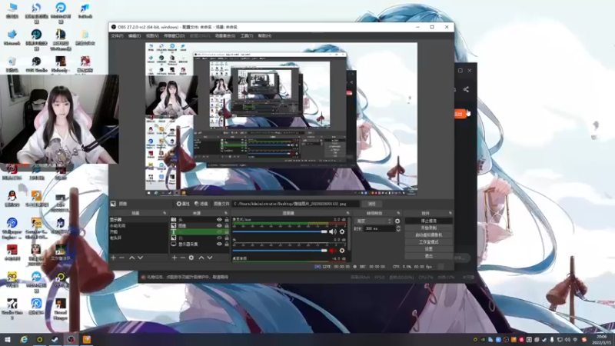Toggle the lock on the 头 camera source
The image size is (615, 346).
click(x=227, y=220)
